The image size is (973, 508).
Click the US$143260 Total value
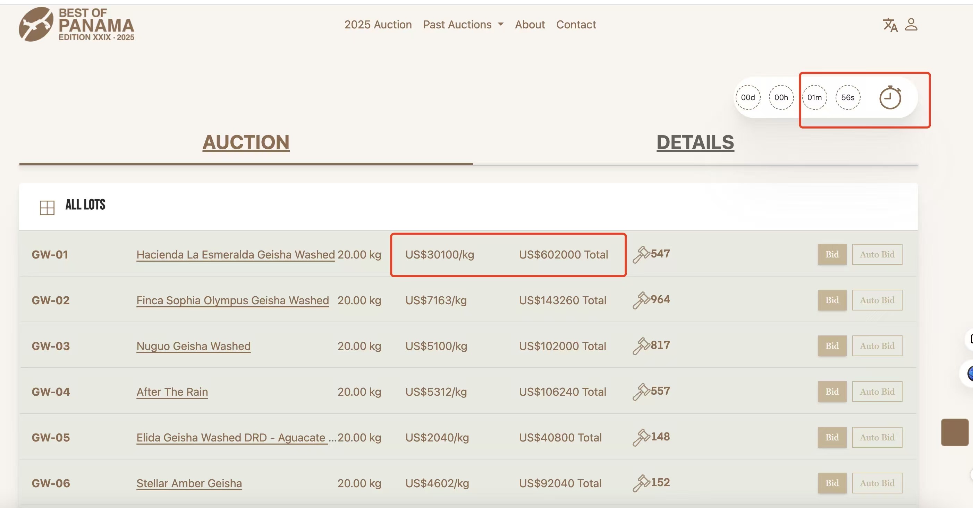click(x=562, y=300)
